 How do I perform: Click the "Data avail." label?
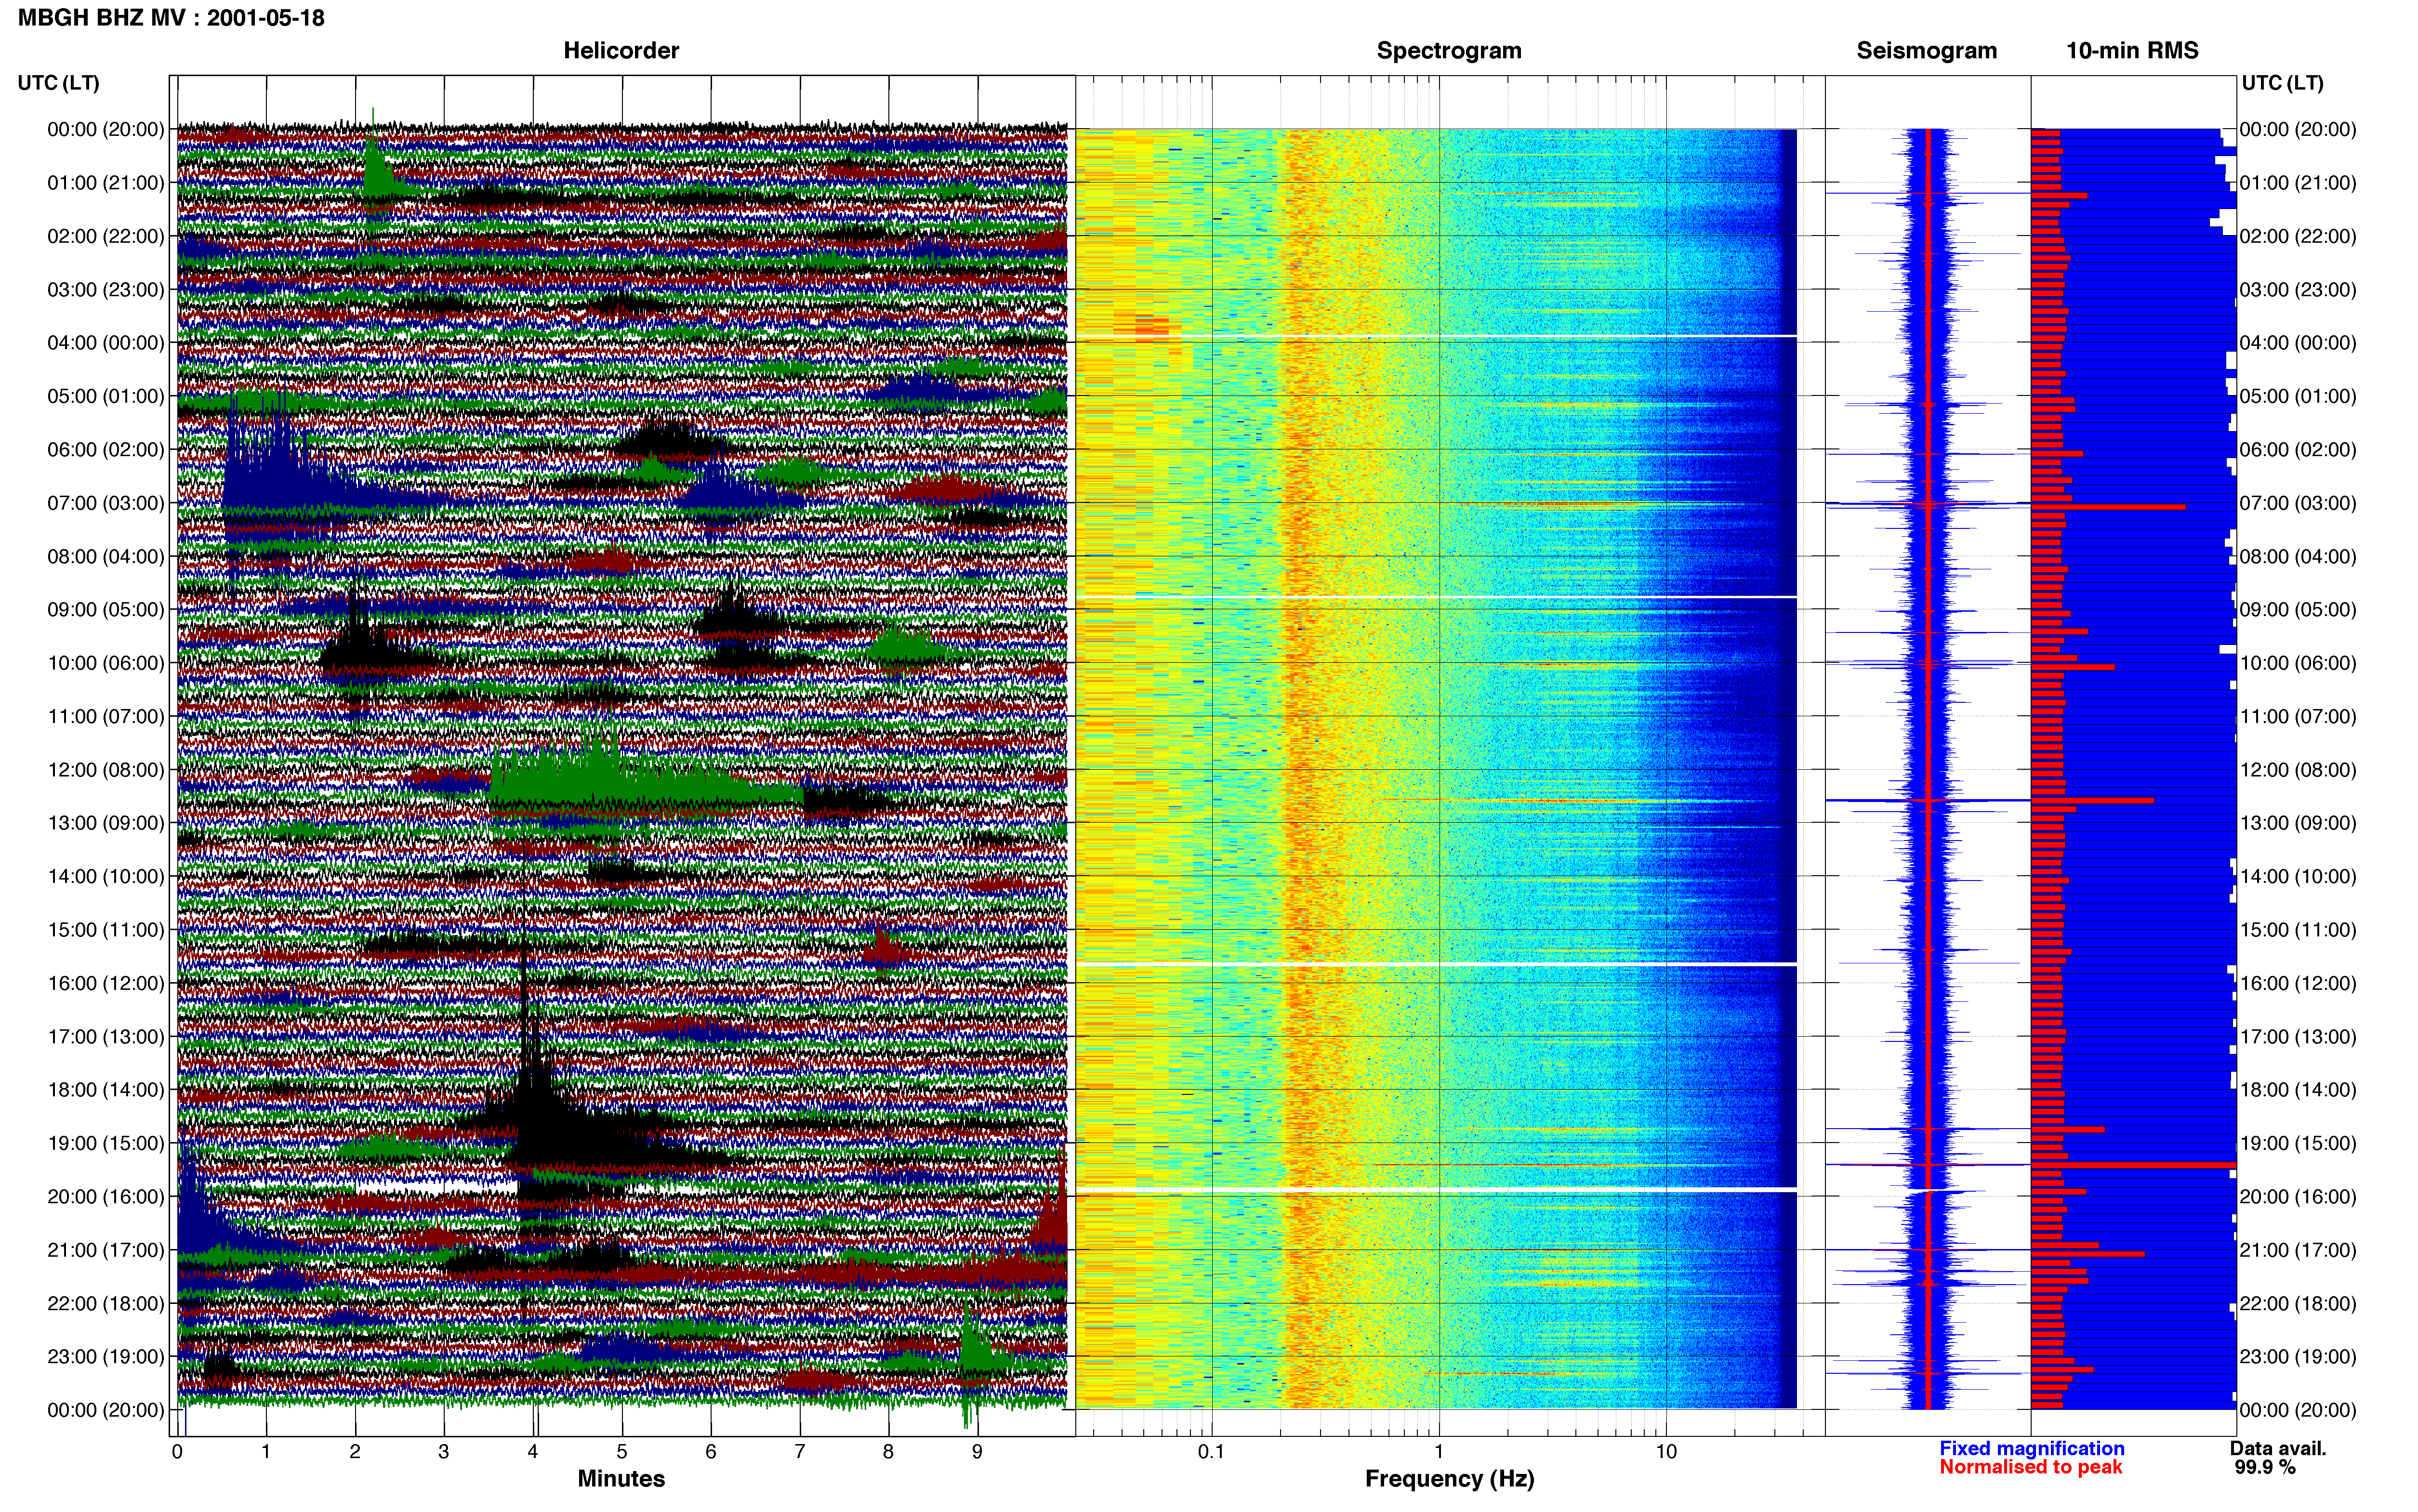pos(2278,1448)
